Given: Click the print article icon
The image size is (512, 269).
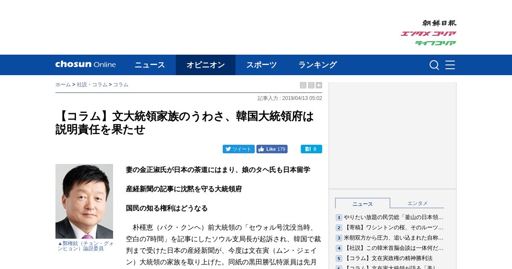Looking at the screenshot, I should click(303, 85).
